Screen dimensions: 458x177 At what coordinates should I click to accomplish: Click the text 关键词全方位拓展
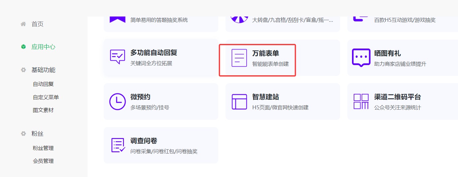[x=151, y=63]
